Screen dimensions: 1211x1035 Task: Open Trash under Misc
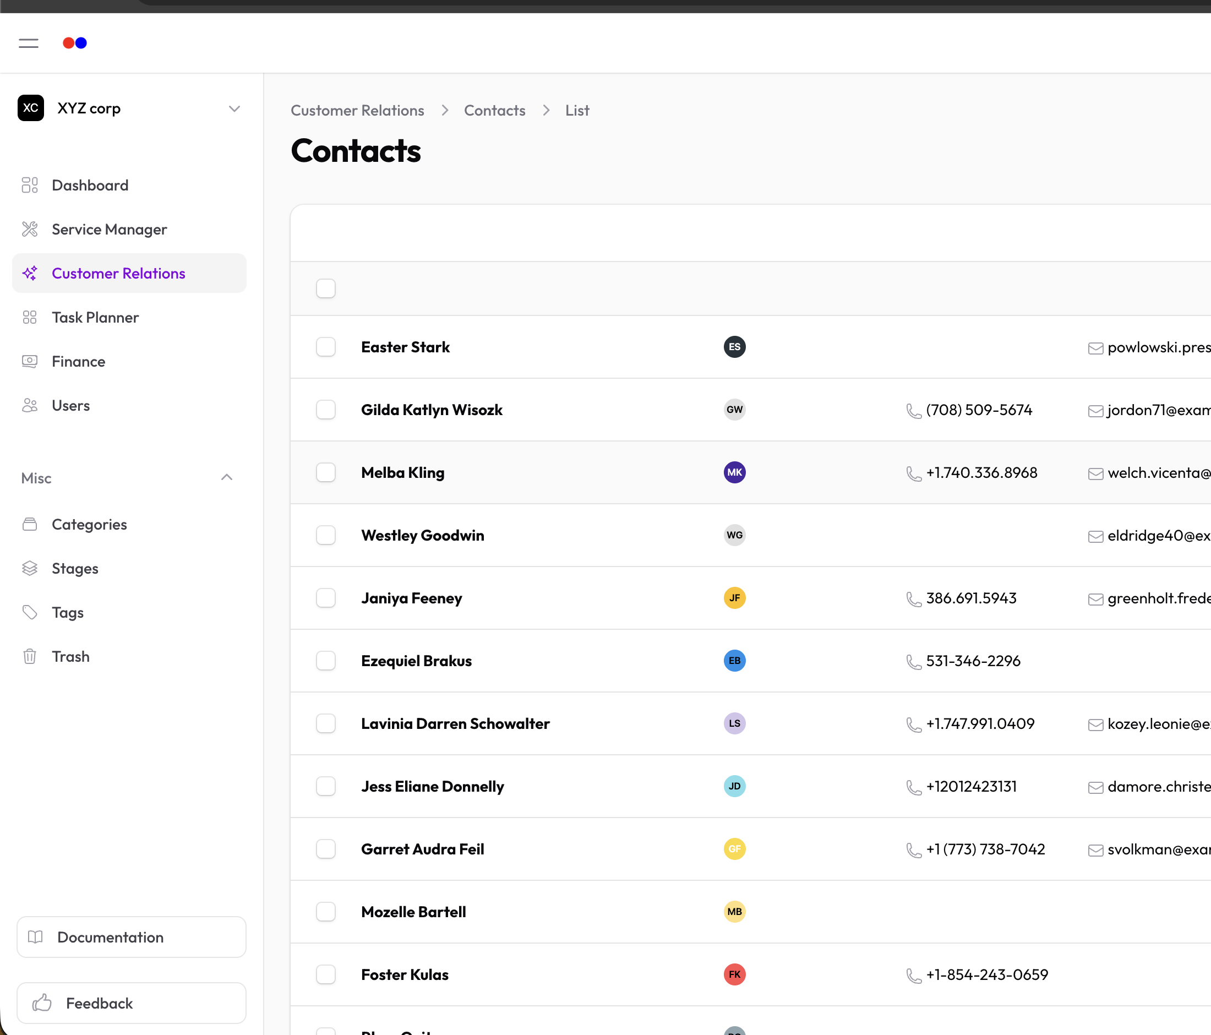click(x=129, y=656)
